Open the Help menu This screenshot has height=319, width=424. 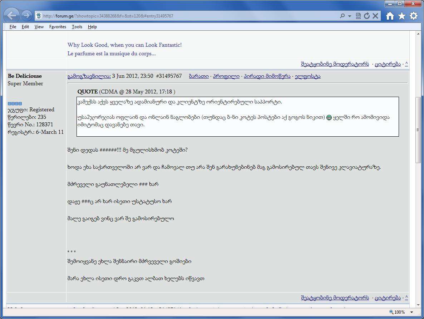92,27
